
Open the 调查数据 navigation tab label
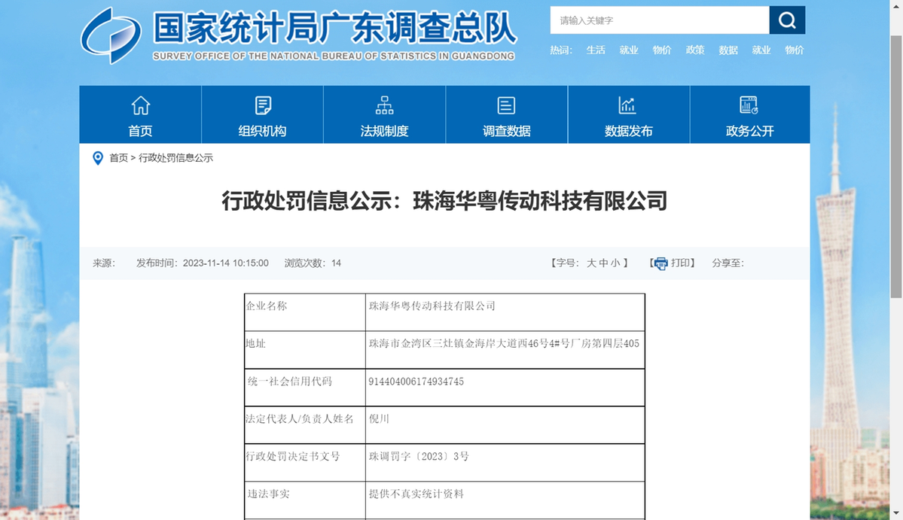tap(506, 131)
